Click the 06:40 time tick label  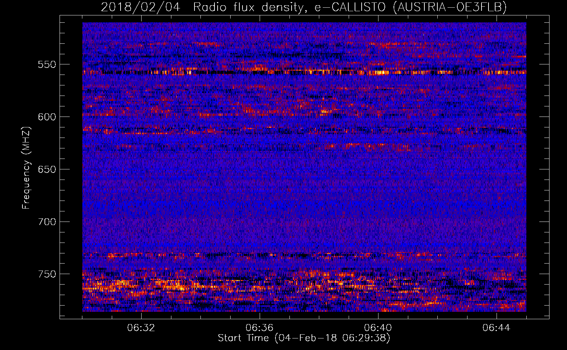[378, 328]
